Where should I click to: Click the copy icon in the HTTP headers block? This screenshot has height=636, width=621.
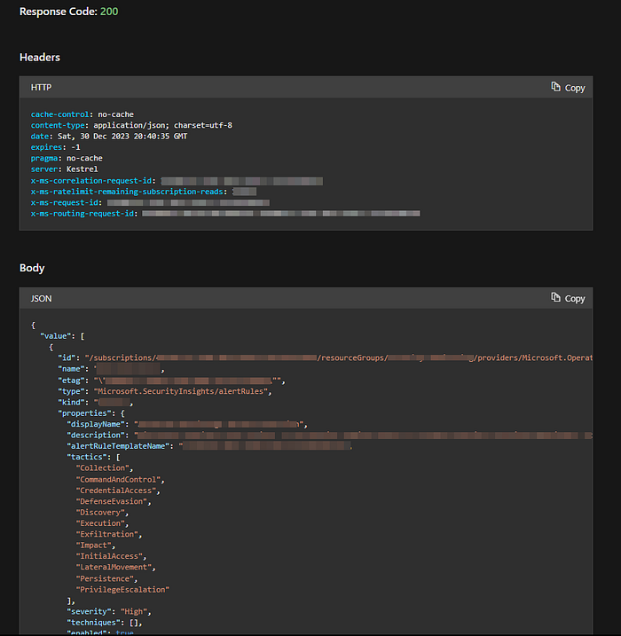tap(556, 87)
